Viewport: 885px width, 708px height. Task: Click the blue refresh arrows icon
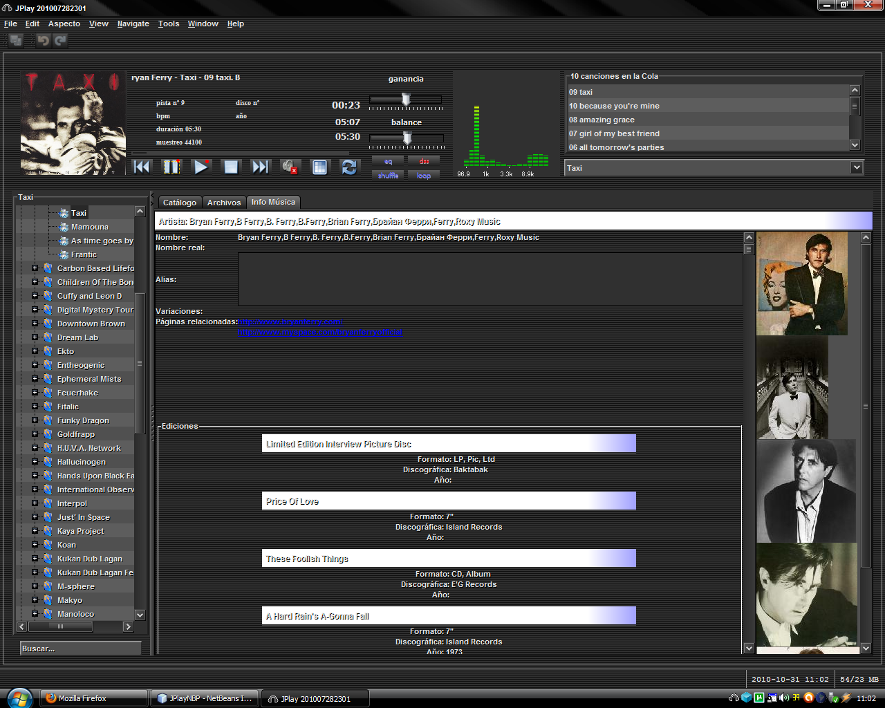(349, 167)
